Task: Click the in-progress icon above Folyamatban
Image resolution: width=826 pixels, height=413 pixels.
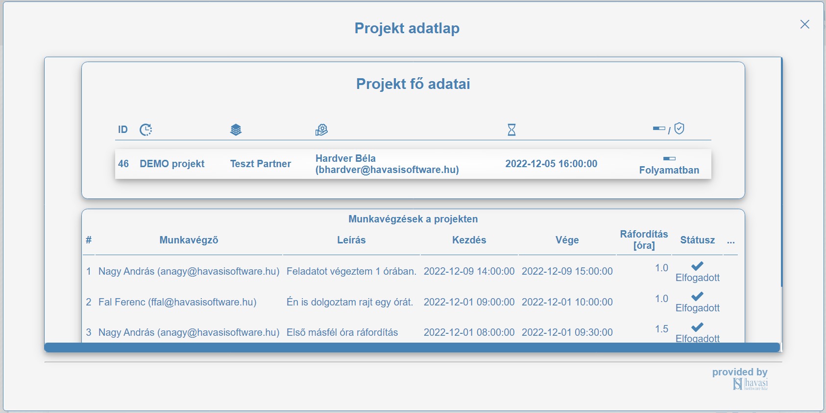Action: (669, 158)
